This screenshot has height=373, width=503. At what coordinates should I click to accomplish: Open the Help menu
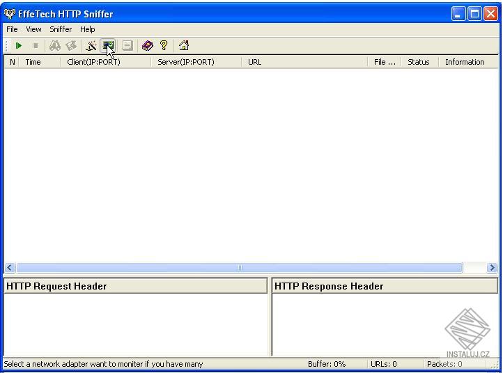(x=87, y=29)
